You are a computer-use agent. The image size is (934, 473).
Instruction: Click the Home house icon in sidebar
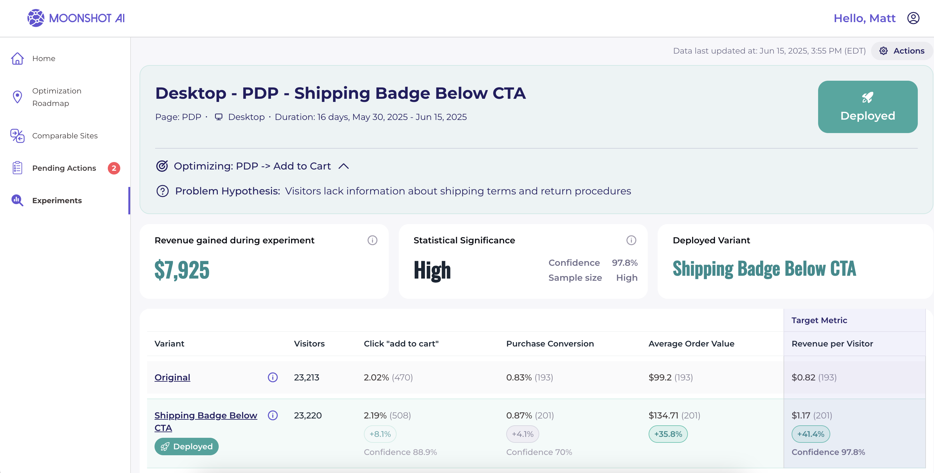tap(17, 58)
